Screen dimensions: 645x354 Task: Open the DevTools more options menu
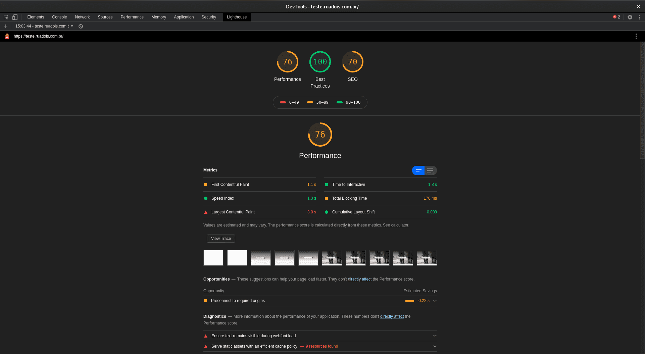[639, 17]
